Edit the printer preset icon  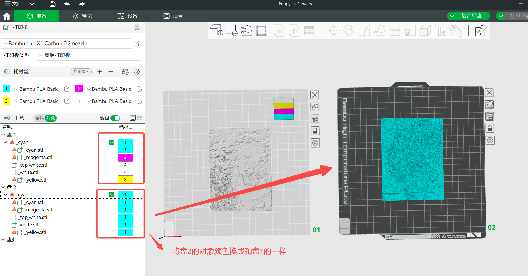(137, 44)
